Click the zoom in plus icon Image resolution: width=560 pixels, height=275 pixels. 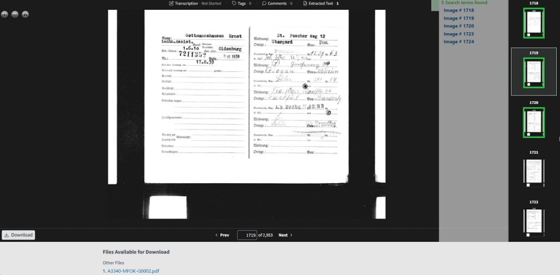coord(4,14)
